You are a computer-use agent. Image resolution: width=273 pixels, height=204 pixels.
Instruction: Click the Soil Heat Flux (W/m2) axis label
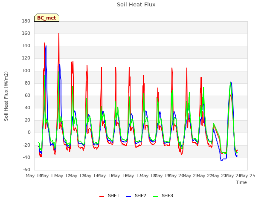(6, 96)
